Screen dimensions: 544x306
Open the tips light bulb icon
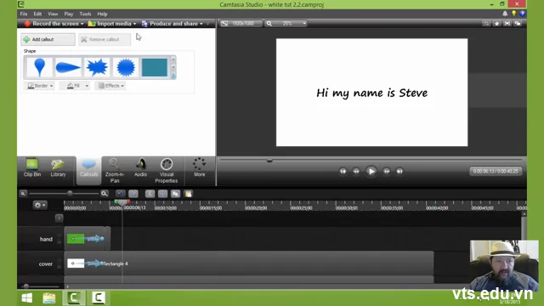pos(513,14)
